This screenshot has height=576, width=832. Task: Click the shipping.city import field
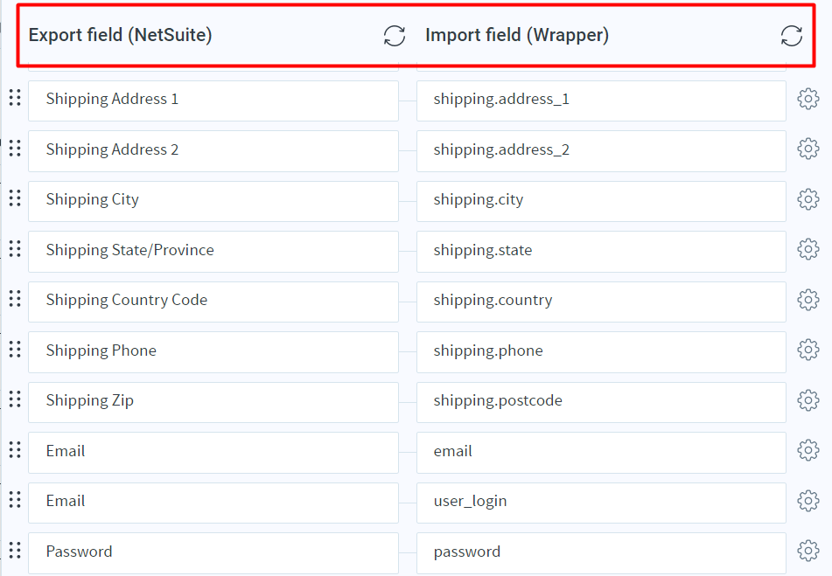(601, 201)
